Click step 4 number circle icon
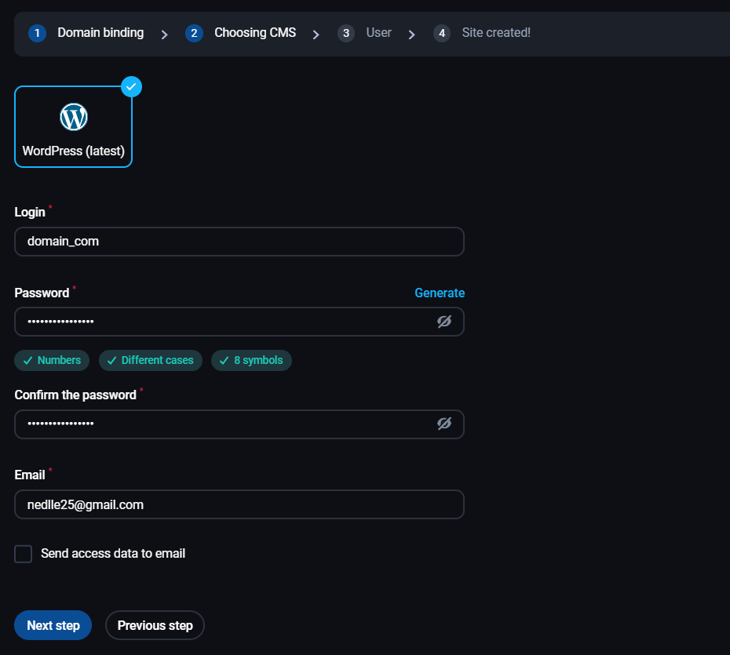The width and height of the screenshot is (730, 655). pos(442,33)
